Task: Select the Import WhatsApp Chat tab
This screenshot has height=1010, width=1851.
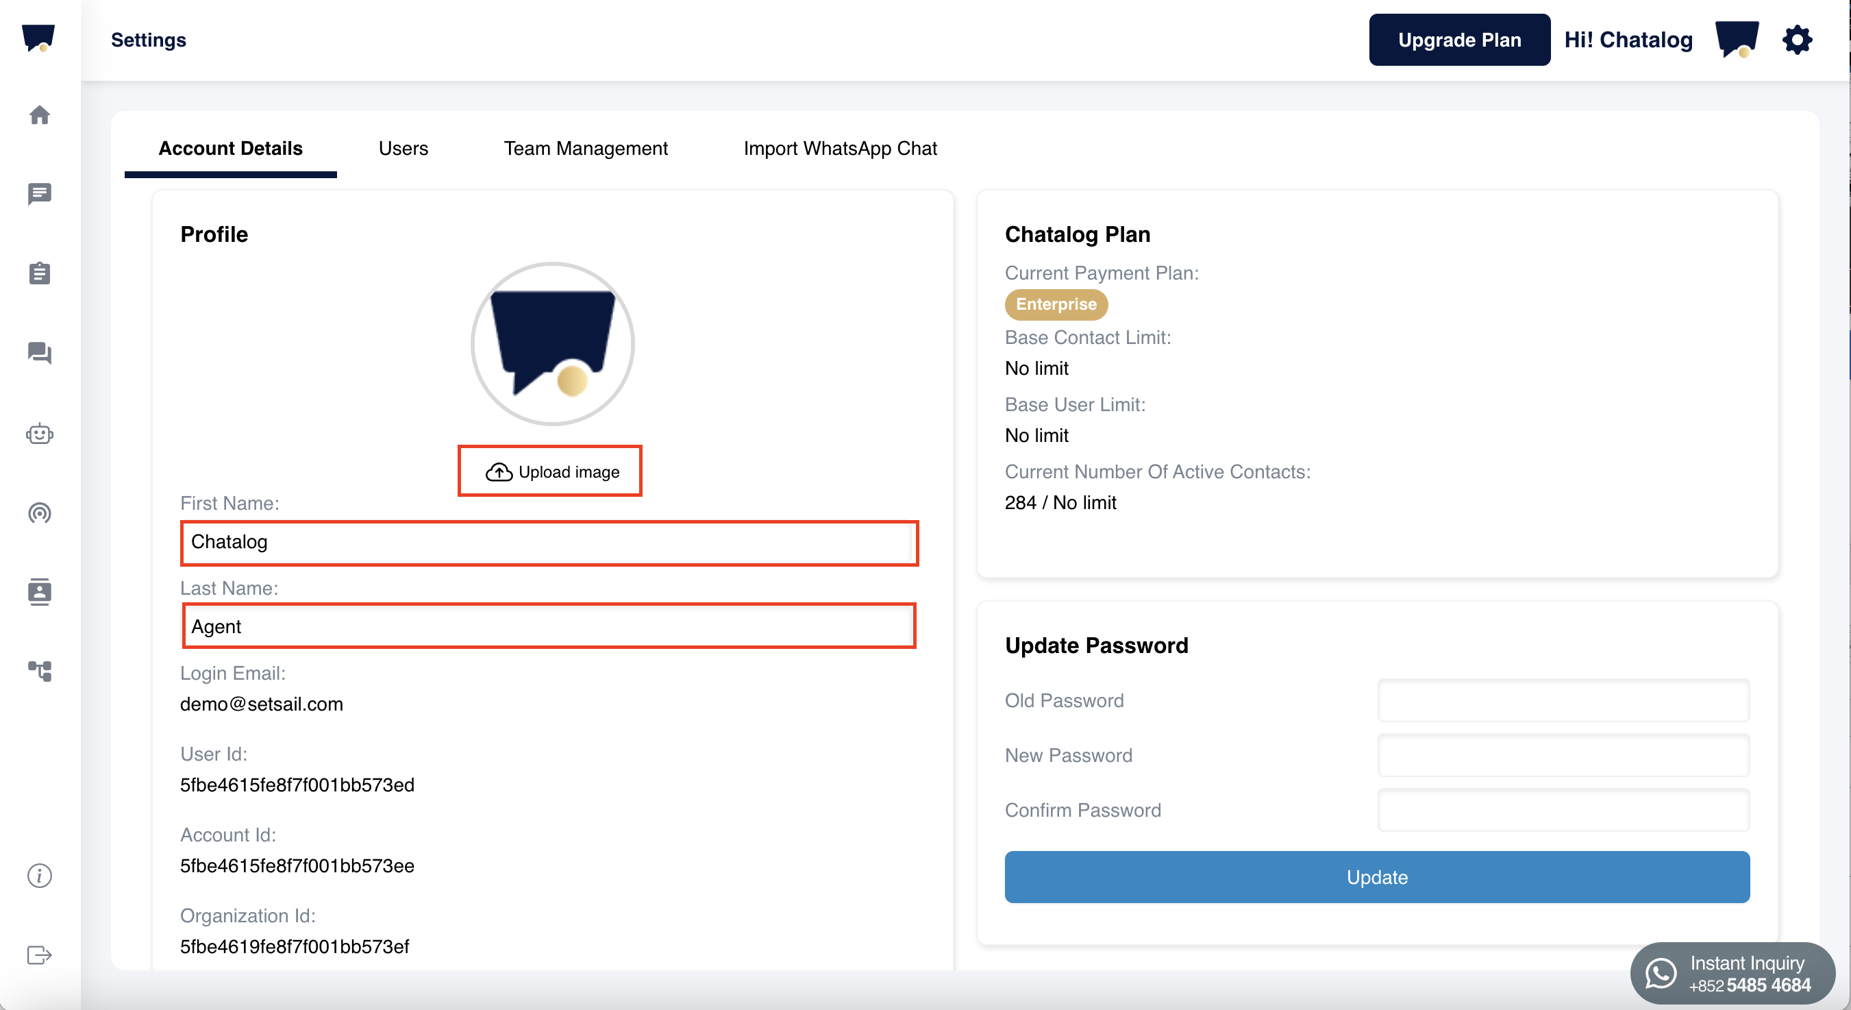Action: pos(839,148)
